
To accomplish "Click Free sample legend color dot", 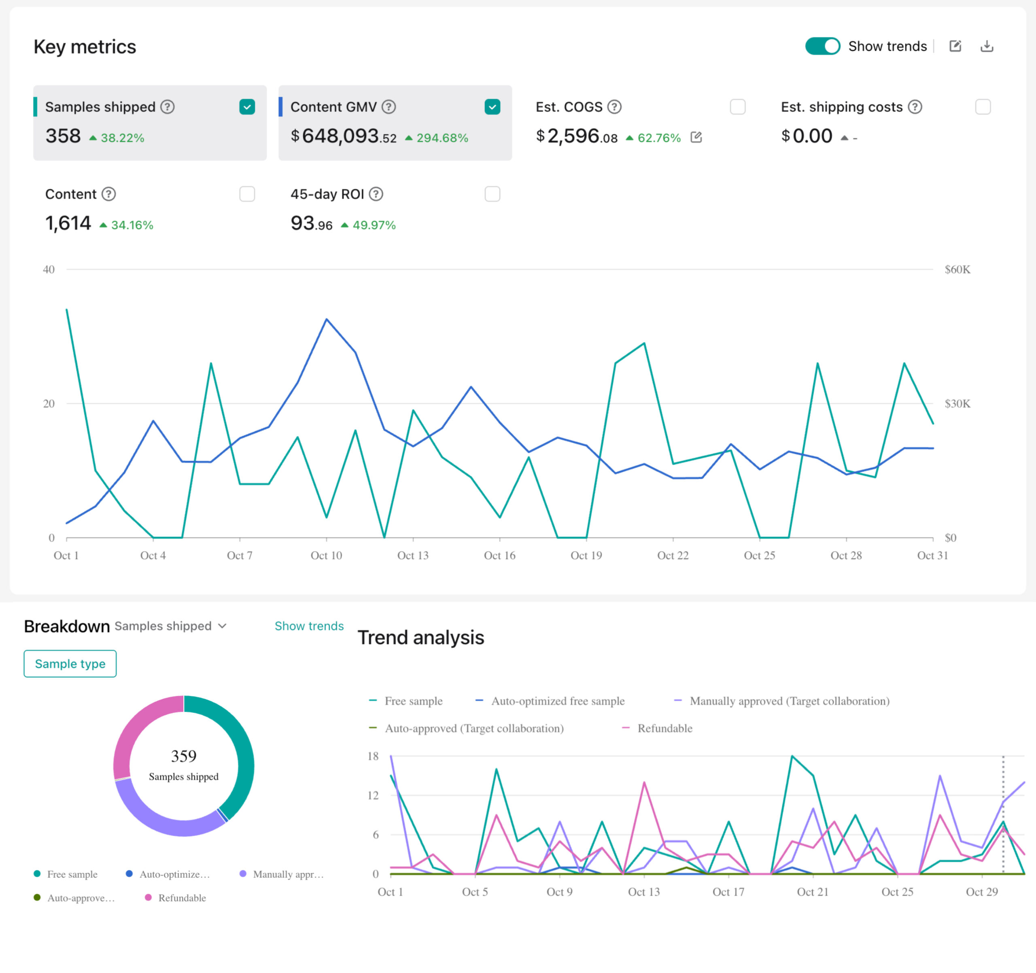I will 37,873.
